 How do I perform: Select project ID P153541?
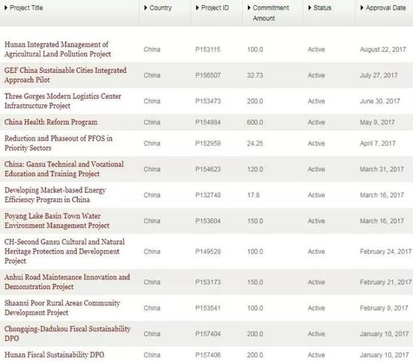(x=208, y=308)
